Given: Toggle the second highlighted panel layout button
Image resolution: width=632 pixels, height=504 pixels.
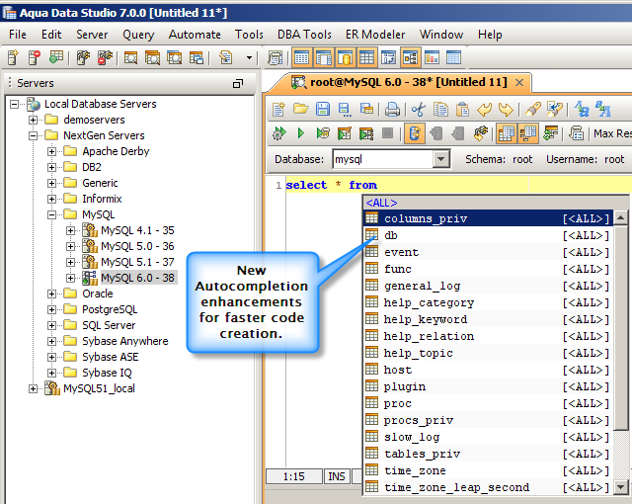Looking at the screenshot, I should (323, 58).
